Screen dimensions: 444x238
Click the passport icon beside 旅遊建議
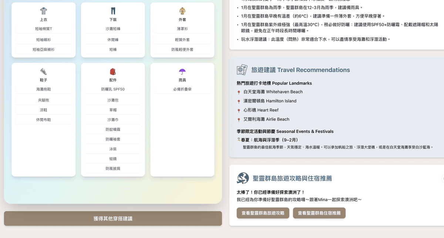click(242, 70)
